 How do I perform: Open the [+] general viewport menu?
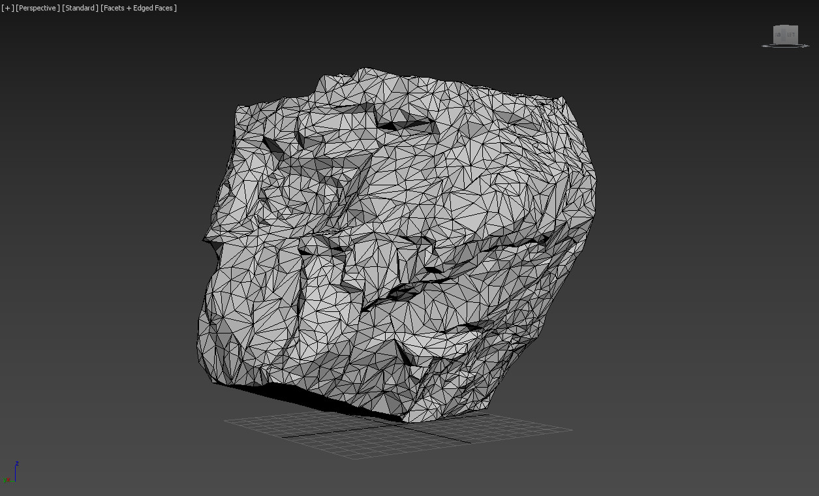click(8, 8)
